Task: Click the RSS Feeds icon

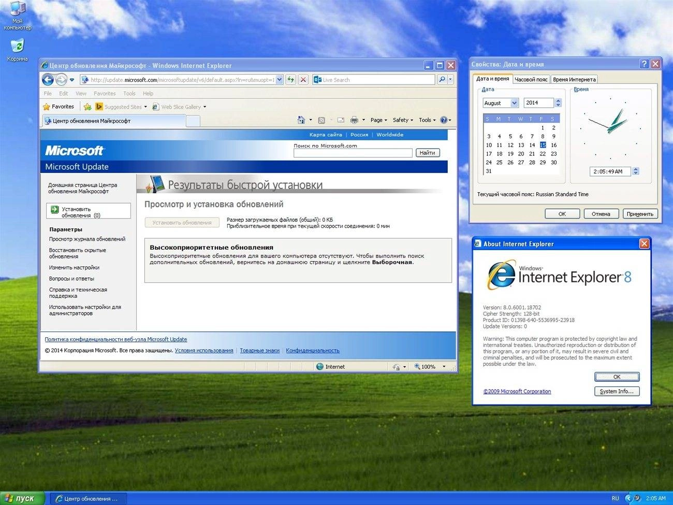Action: (321, 120)
